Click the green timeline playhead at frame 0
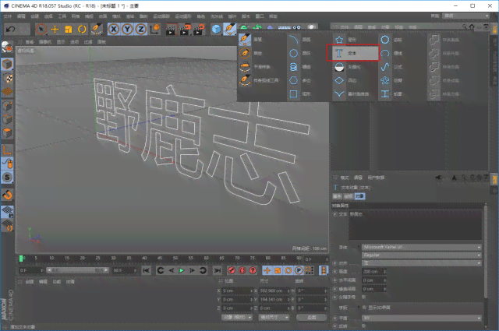The image size is (499, 331). pos(21,259)
